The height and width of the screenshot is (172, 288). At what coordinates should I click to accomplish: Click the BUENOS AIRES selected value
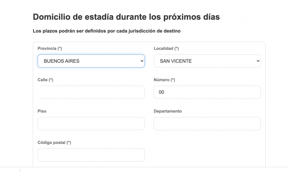coord(62,61)
